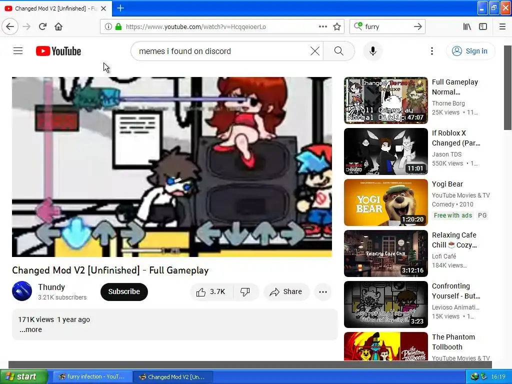Open YouTube settings three-dot menu
Image resolution: width=512 pixels, height=384 pixels.
point(431,51)
